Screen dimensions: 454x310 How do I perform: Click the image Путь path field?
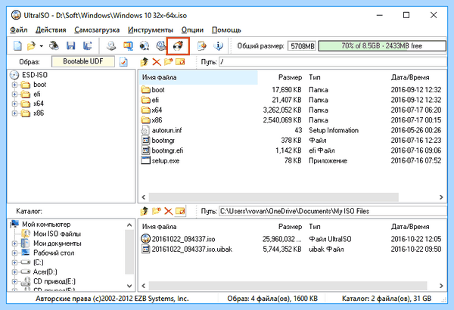pyautogui.click(x=333, y=62)
